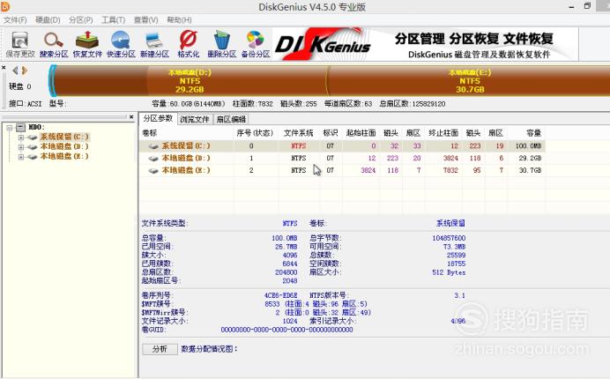
Task: Switch to 扇区编辑 tab
Action: [x=231, y=119]
